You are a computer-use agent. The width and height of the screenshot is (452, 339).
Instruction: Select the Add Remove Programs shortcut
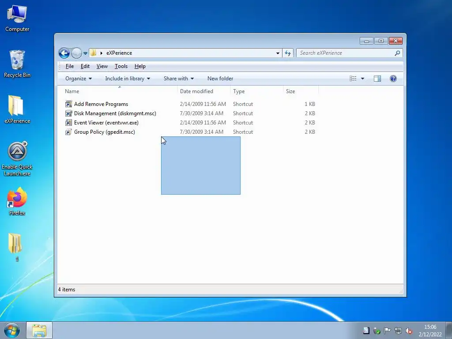101,104
